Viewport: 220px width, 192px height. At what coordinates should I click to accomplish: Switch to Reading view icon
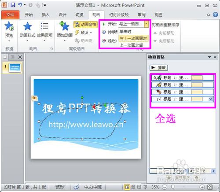point(139,187)
